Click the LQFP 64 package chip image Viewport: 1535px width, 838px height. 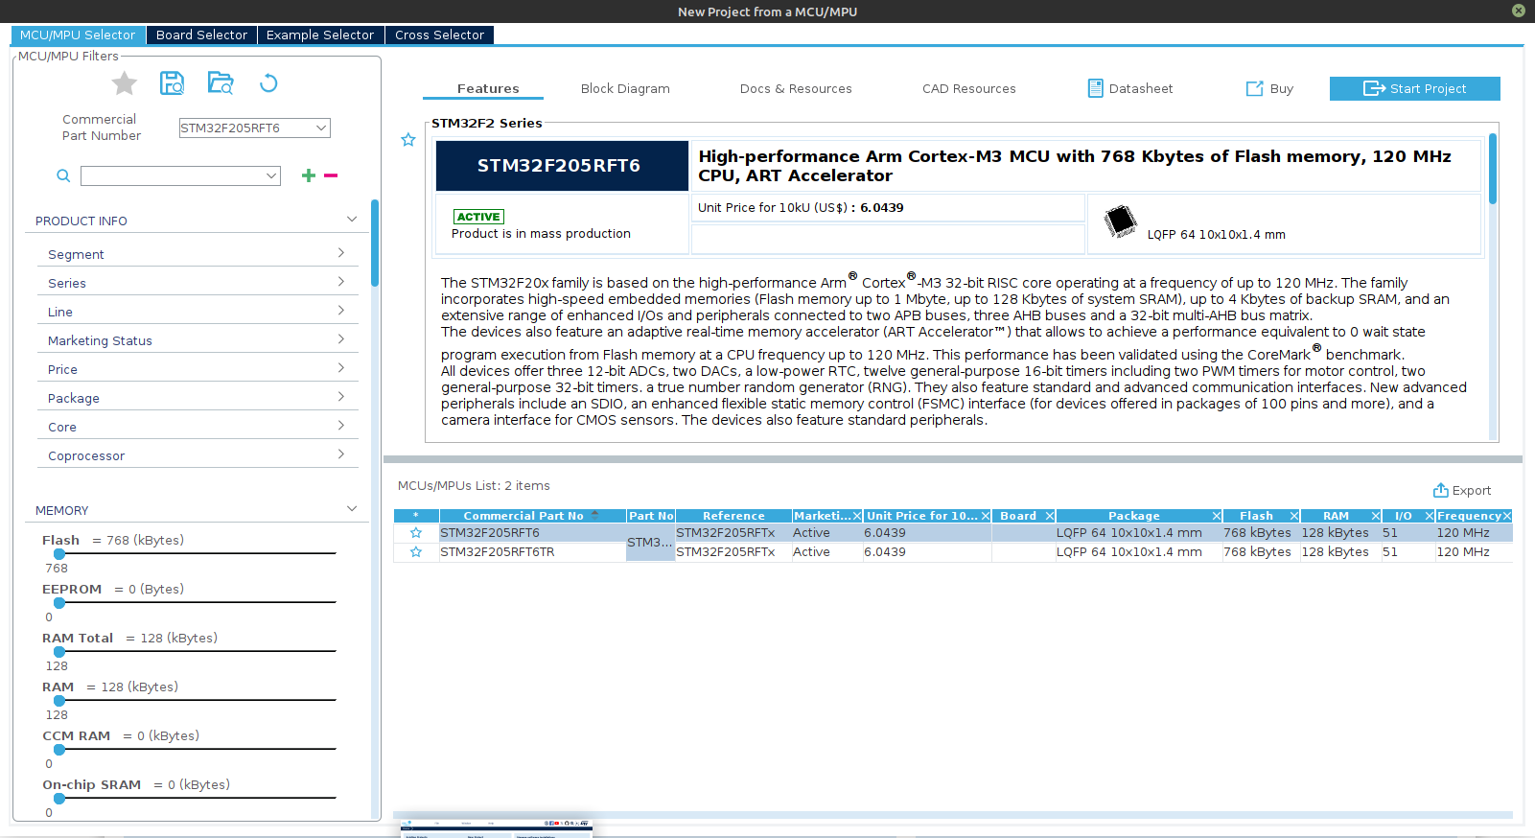(1120, 221)
